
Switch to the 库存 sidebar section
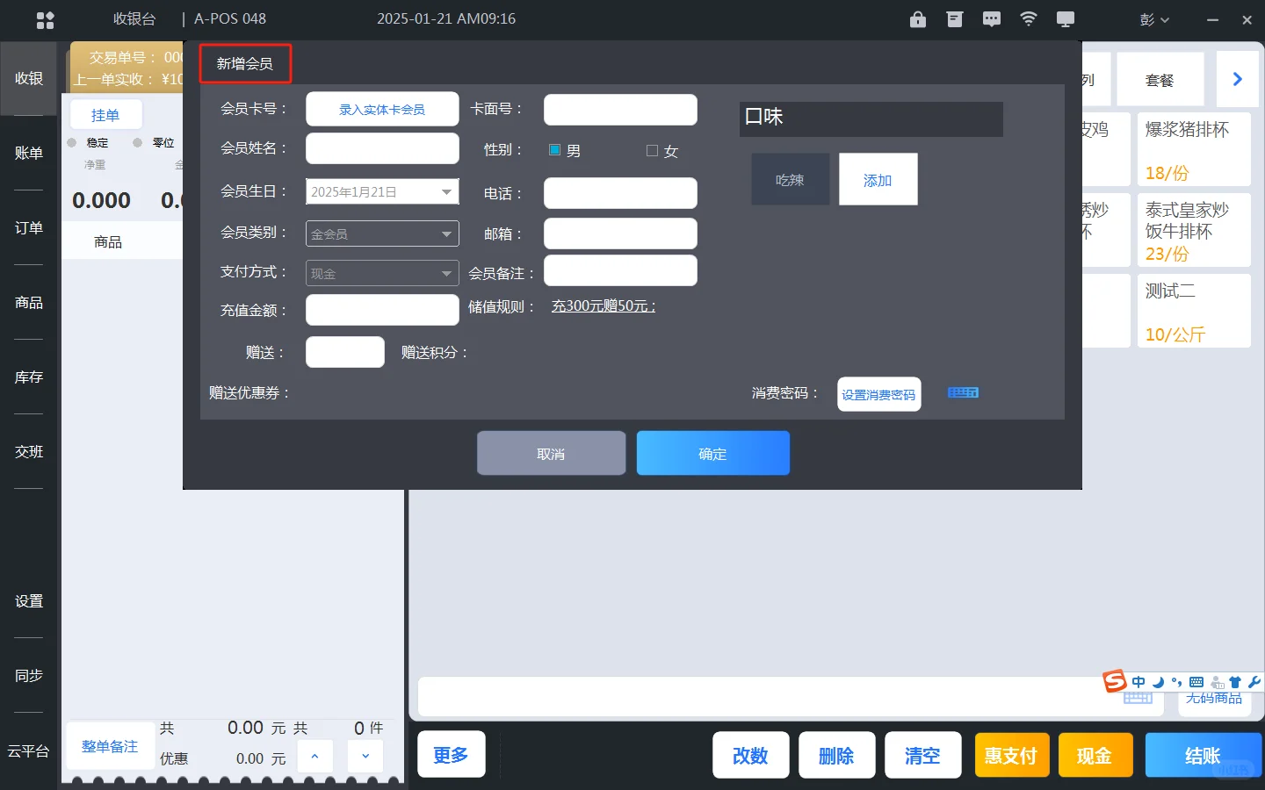pyautogui.click(x=28, y=377)
